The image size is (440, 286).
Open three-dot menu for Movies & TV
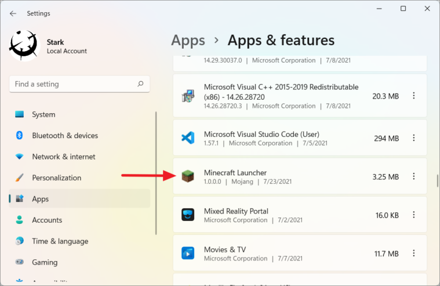click(413, 253)
